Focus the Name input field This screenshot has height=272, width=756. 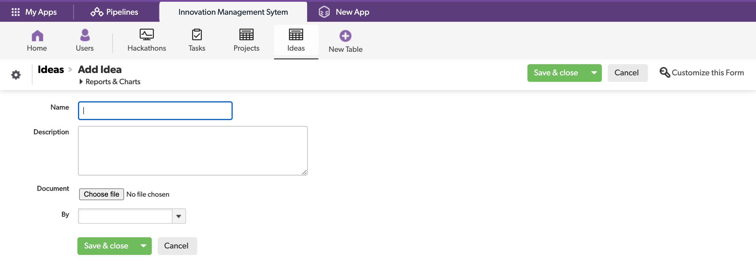point(155,111)
